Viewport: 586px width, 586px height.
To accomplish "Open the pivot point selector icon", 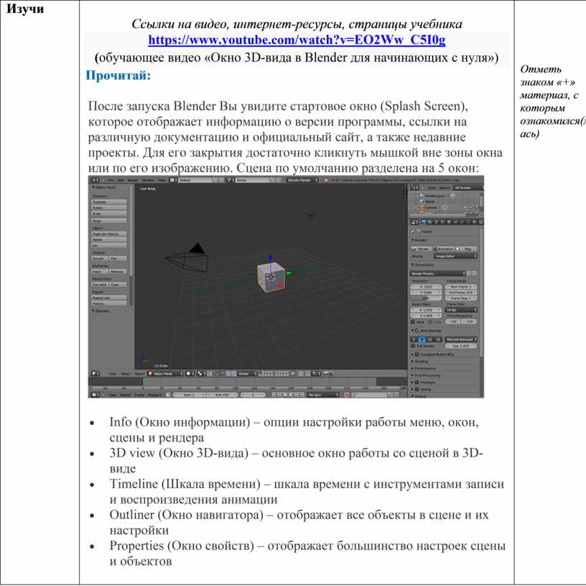I will (201, 373).
